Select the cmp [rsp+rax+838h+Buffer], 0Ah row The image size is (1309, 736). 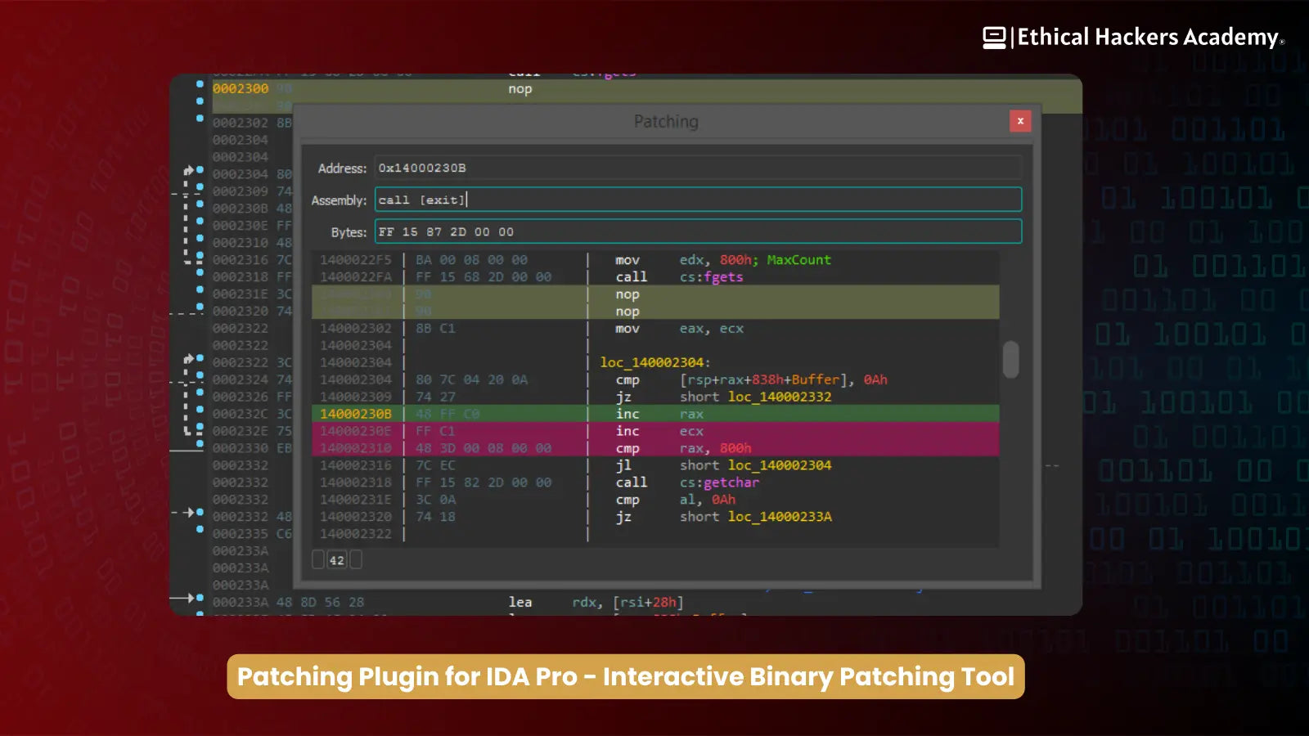point(654,379)
